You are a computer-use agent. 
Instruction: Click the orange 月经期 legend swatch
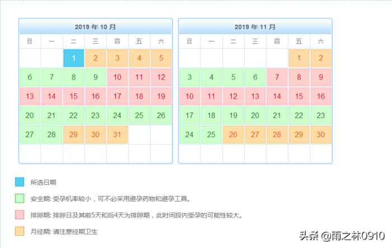coord(20,231)
